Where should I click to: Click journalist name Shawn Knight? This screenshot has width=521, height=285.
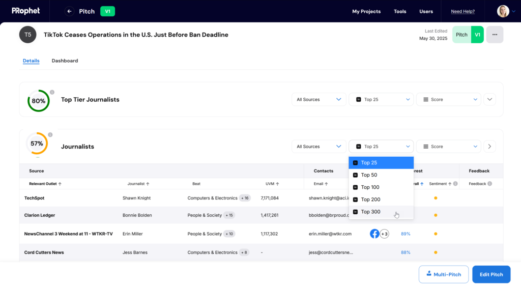point(136,198)
